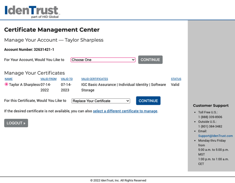Sort certificates by STATUS column
Screen dimensions: 235x183
[x=176, y=79]
